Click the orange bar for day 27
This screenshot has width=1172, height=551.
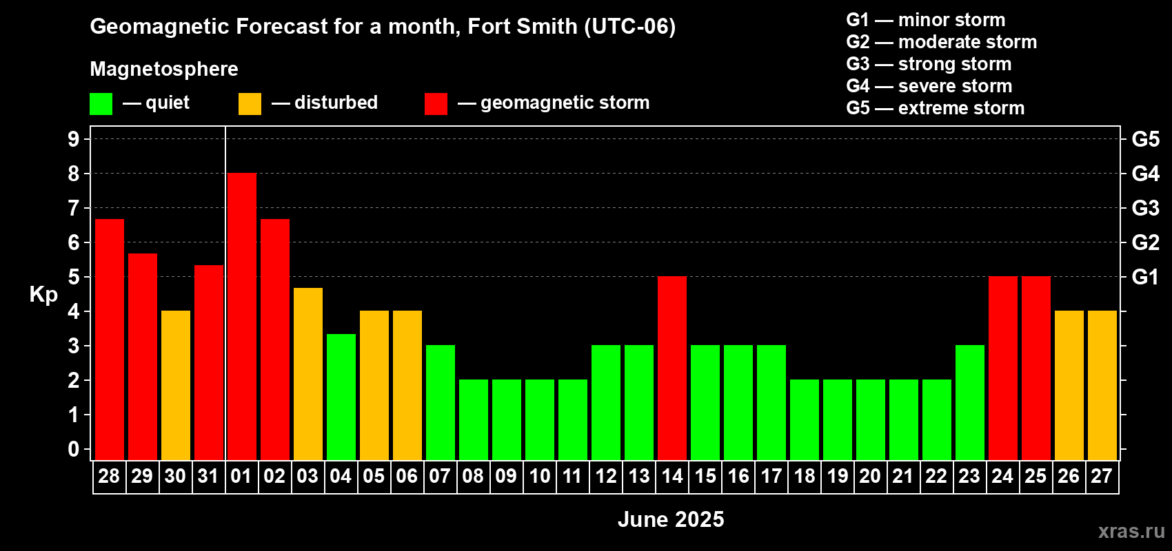point(1102,386)
